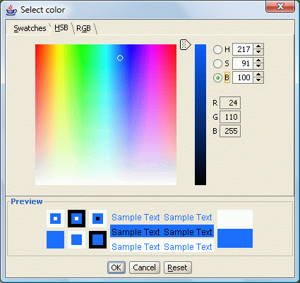Decrease brightness with down arrow

[258, 80]
